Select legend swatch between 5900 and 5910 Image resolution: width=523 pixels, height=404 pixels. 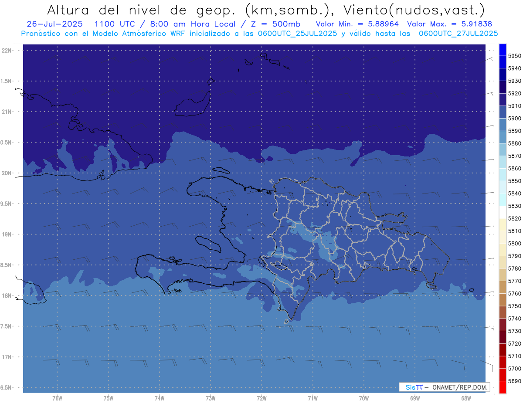point(503,112)
